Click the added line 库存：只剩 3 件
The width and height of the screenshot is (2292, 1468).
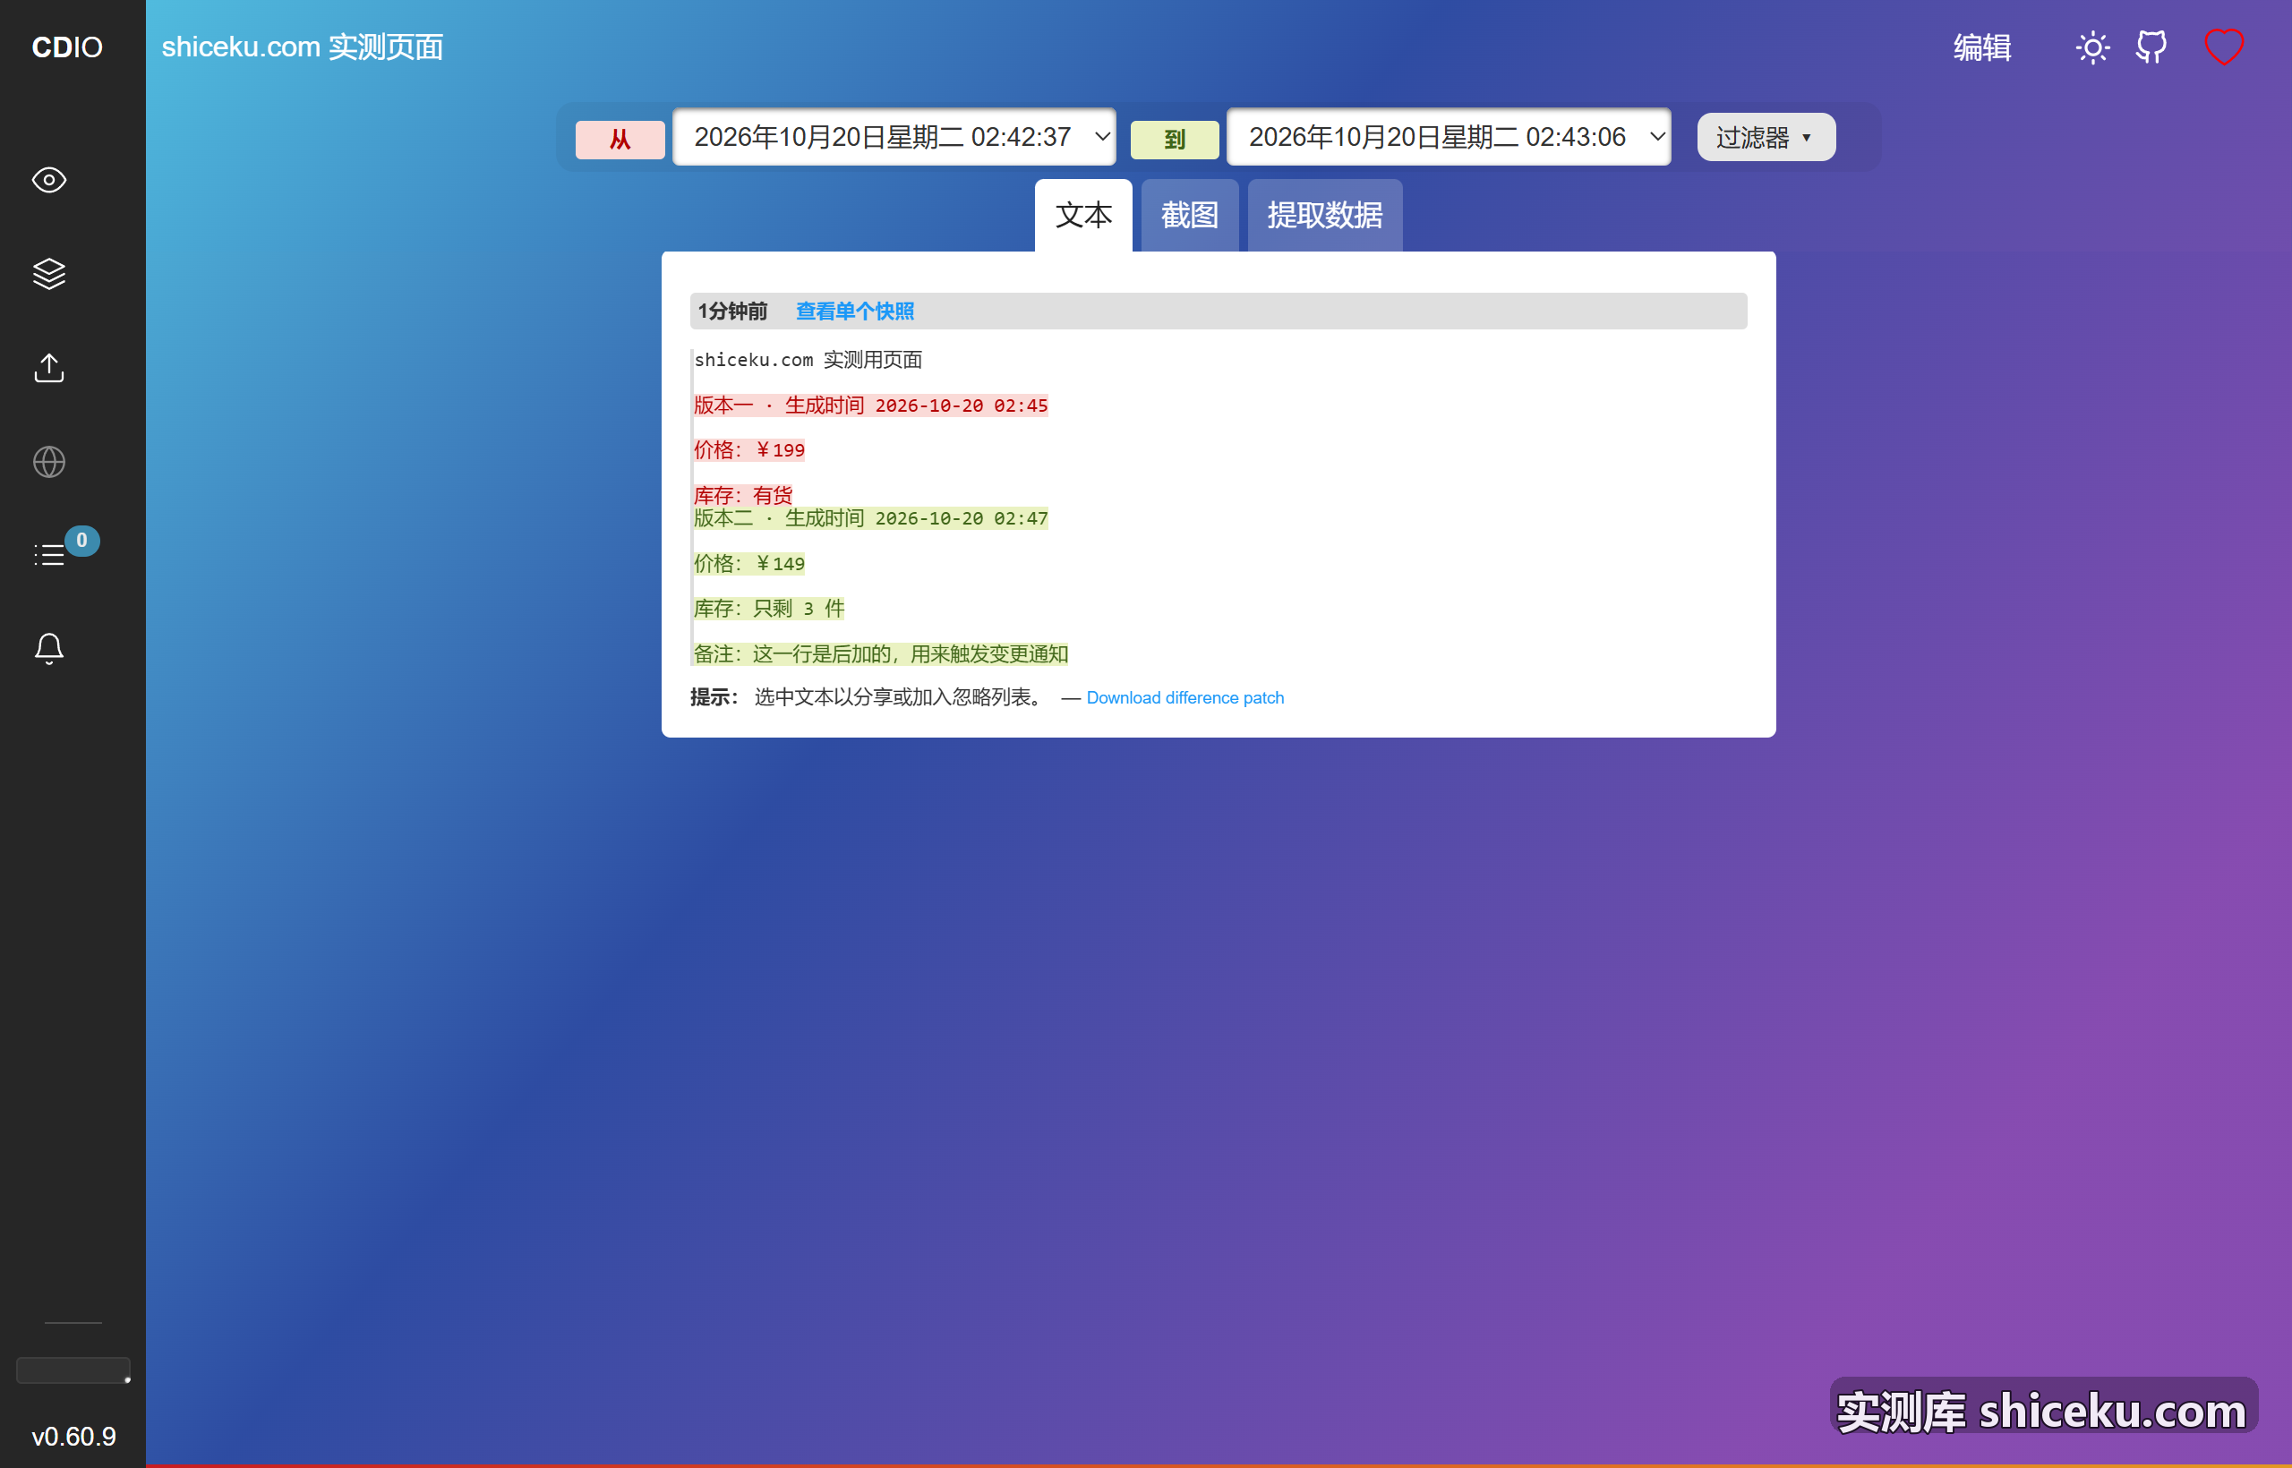tap(768, 608)
